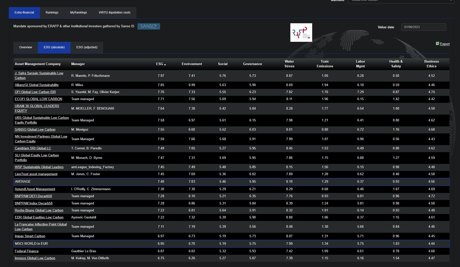Switch to the Rankings tab

click(52, 13)
